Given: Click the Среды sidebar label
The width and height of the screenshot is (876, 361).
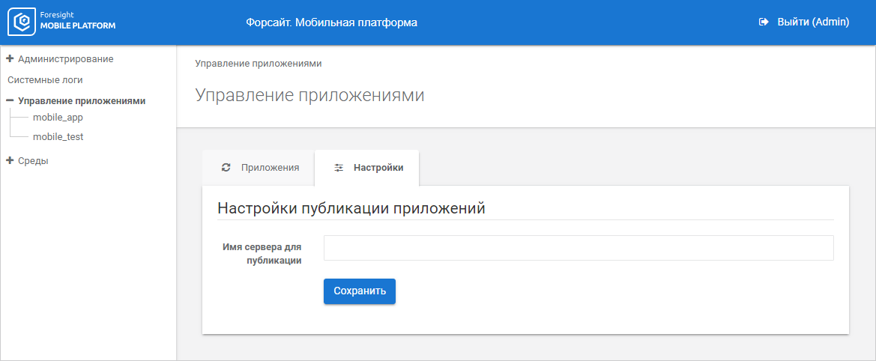Looking at the screenshot, I should tap(33, 160).
